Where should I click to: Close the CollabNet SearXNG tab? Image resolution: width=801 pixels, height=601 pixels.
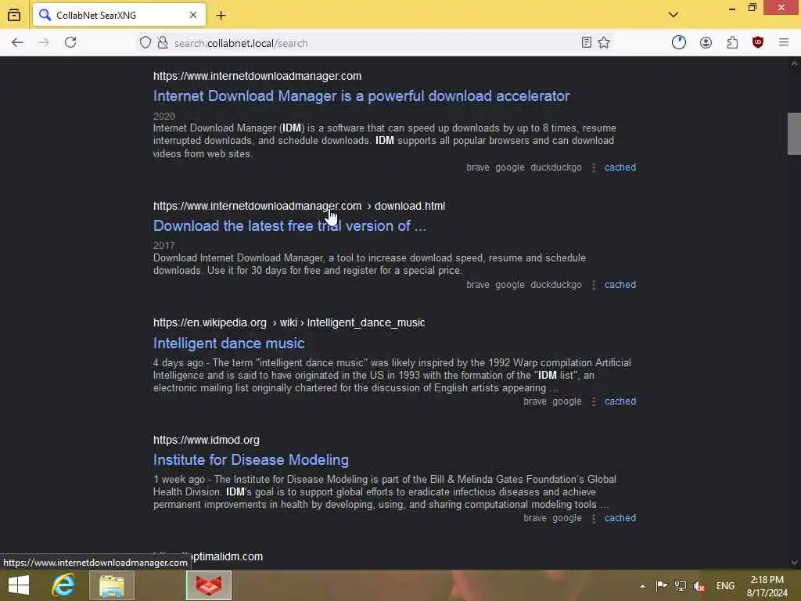point(193,16)
